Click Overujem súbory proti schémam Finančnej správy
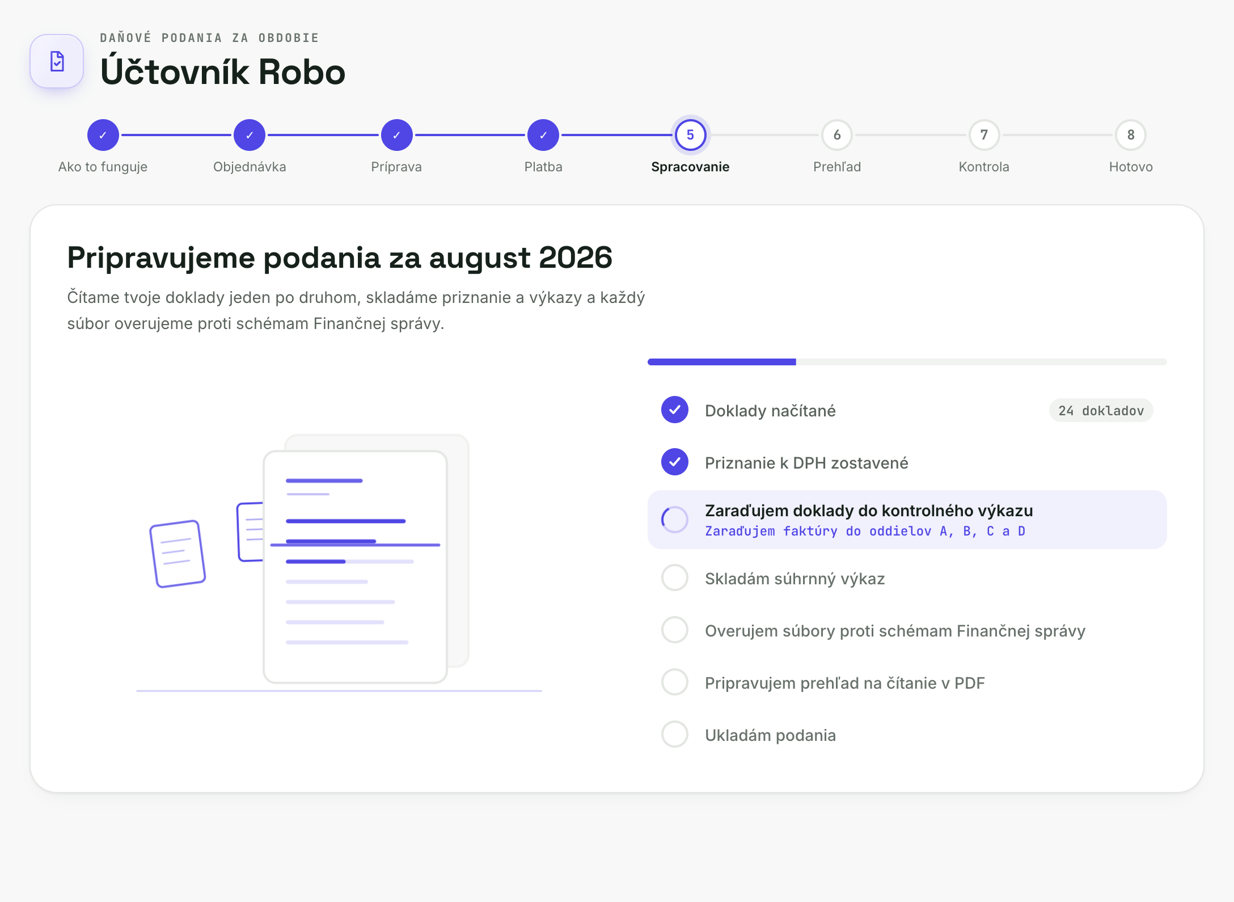 (x=895, y=631)
